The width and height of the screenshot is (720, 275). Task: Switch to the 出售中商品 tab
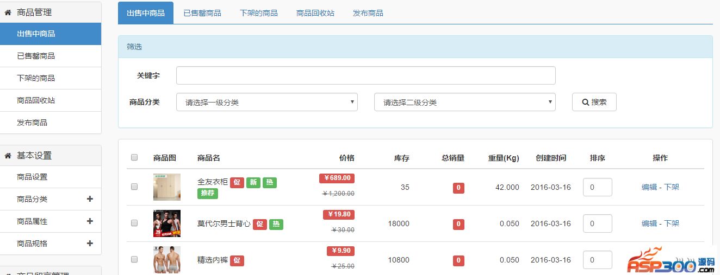click(146, 13)
